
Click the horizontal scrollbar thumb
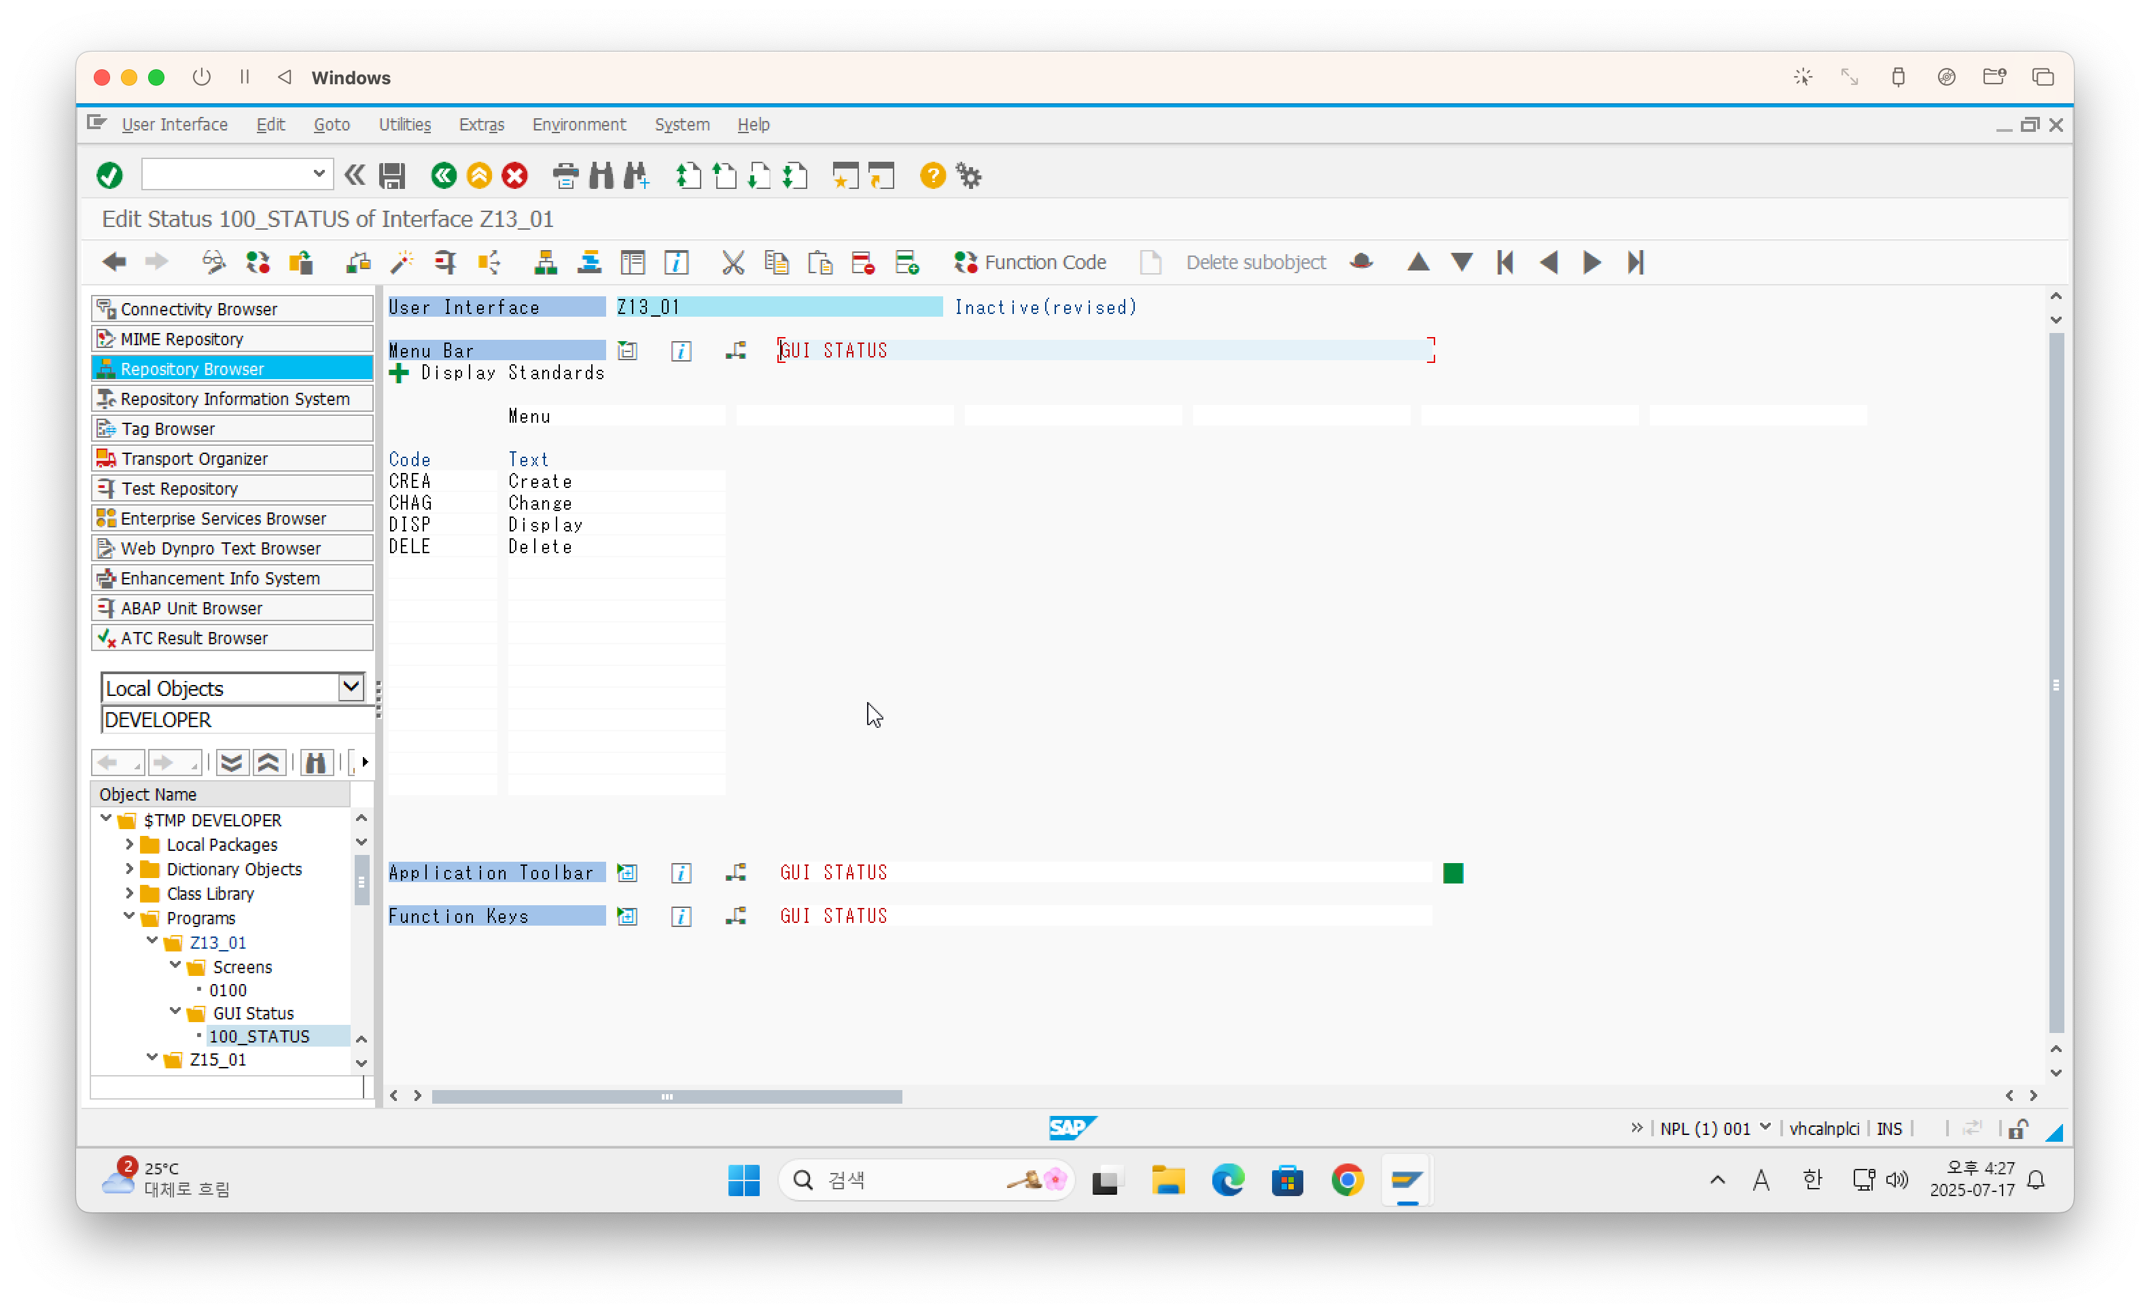click(x=667, y=1096)
